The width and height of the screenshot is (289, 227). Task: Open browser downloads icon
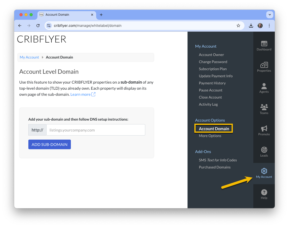[x=251, y=26]
